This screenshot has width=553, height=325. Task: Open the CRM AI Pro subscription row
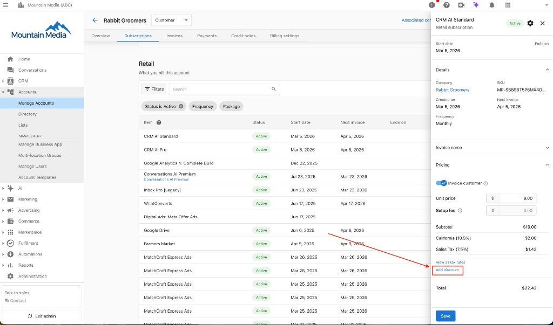pos(284,150)
